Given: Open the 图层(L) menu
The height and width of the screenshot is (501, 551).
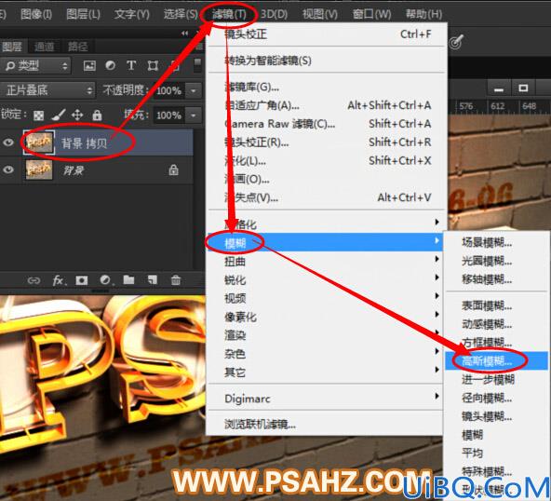Looking at the screenshot, I should pos(83,14).
